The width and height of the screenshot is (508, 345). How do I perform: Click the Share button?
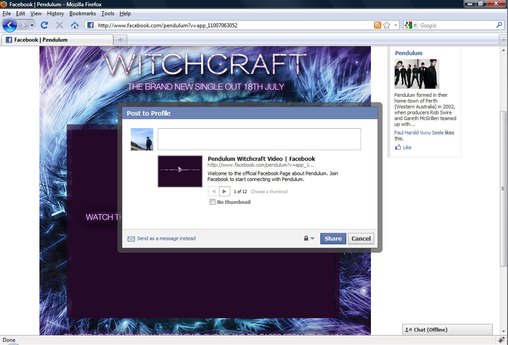333,238
